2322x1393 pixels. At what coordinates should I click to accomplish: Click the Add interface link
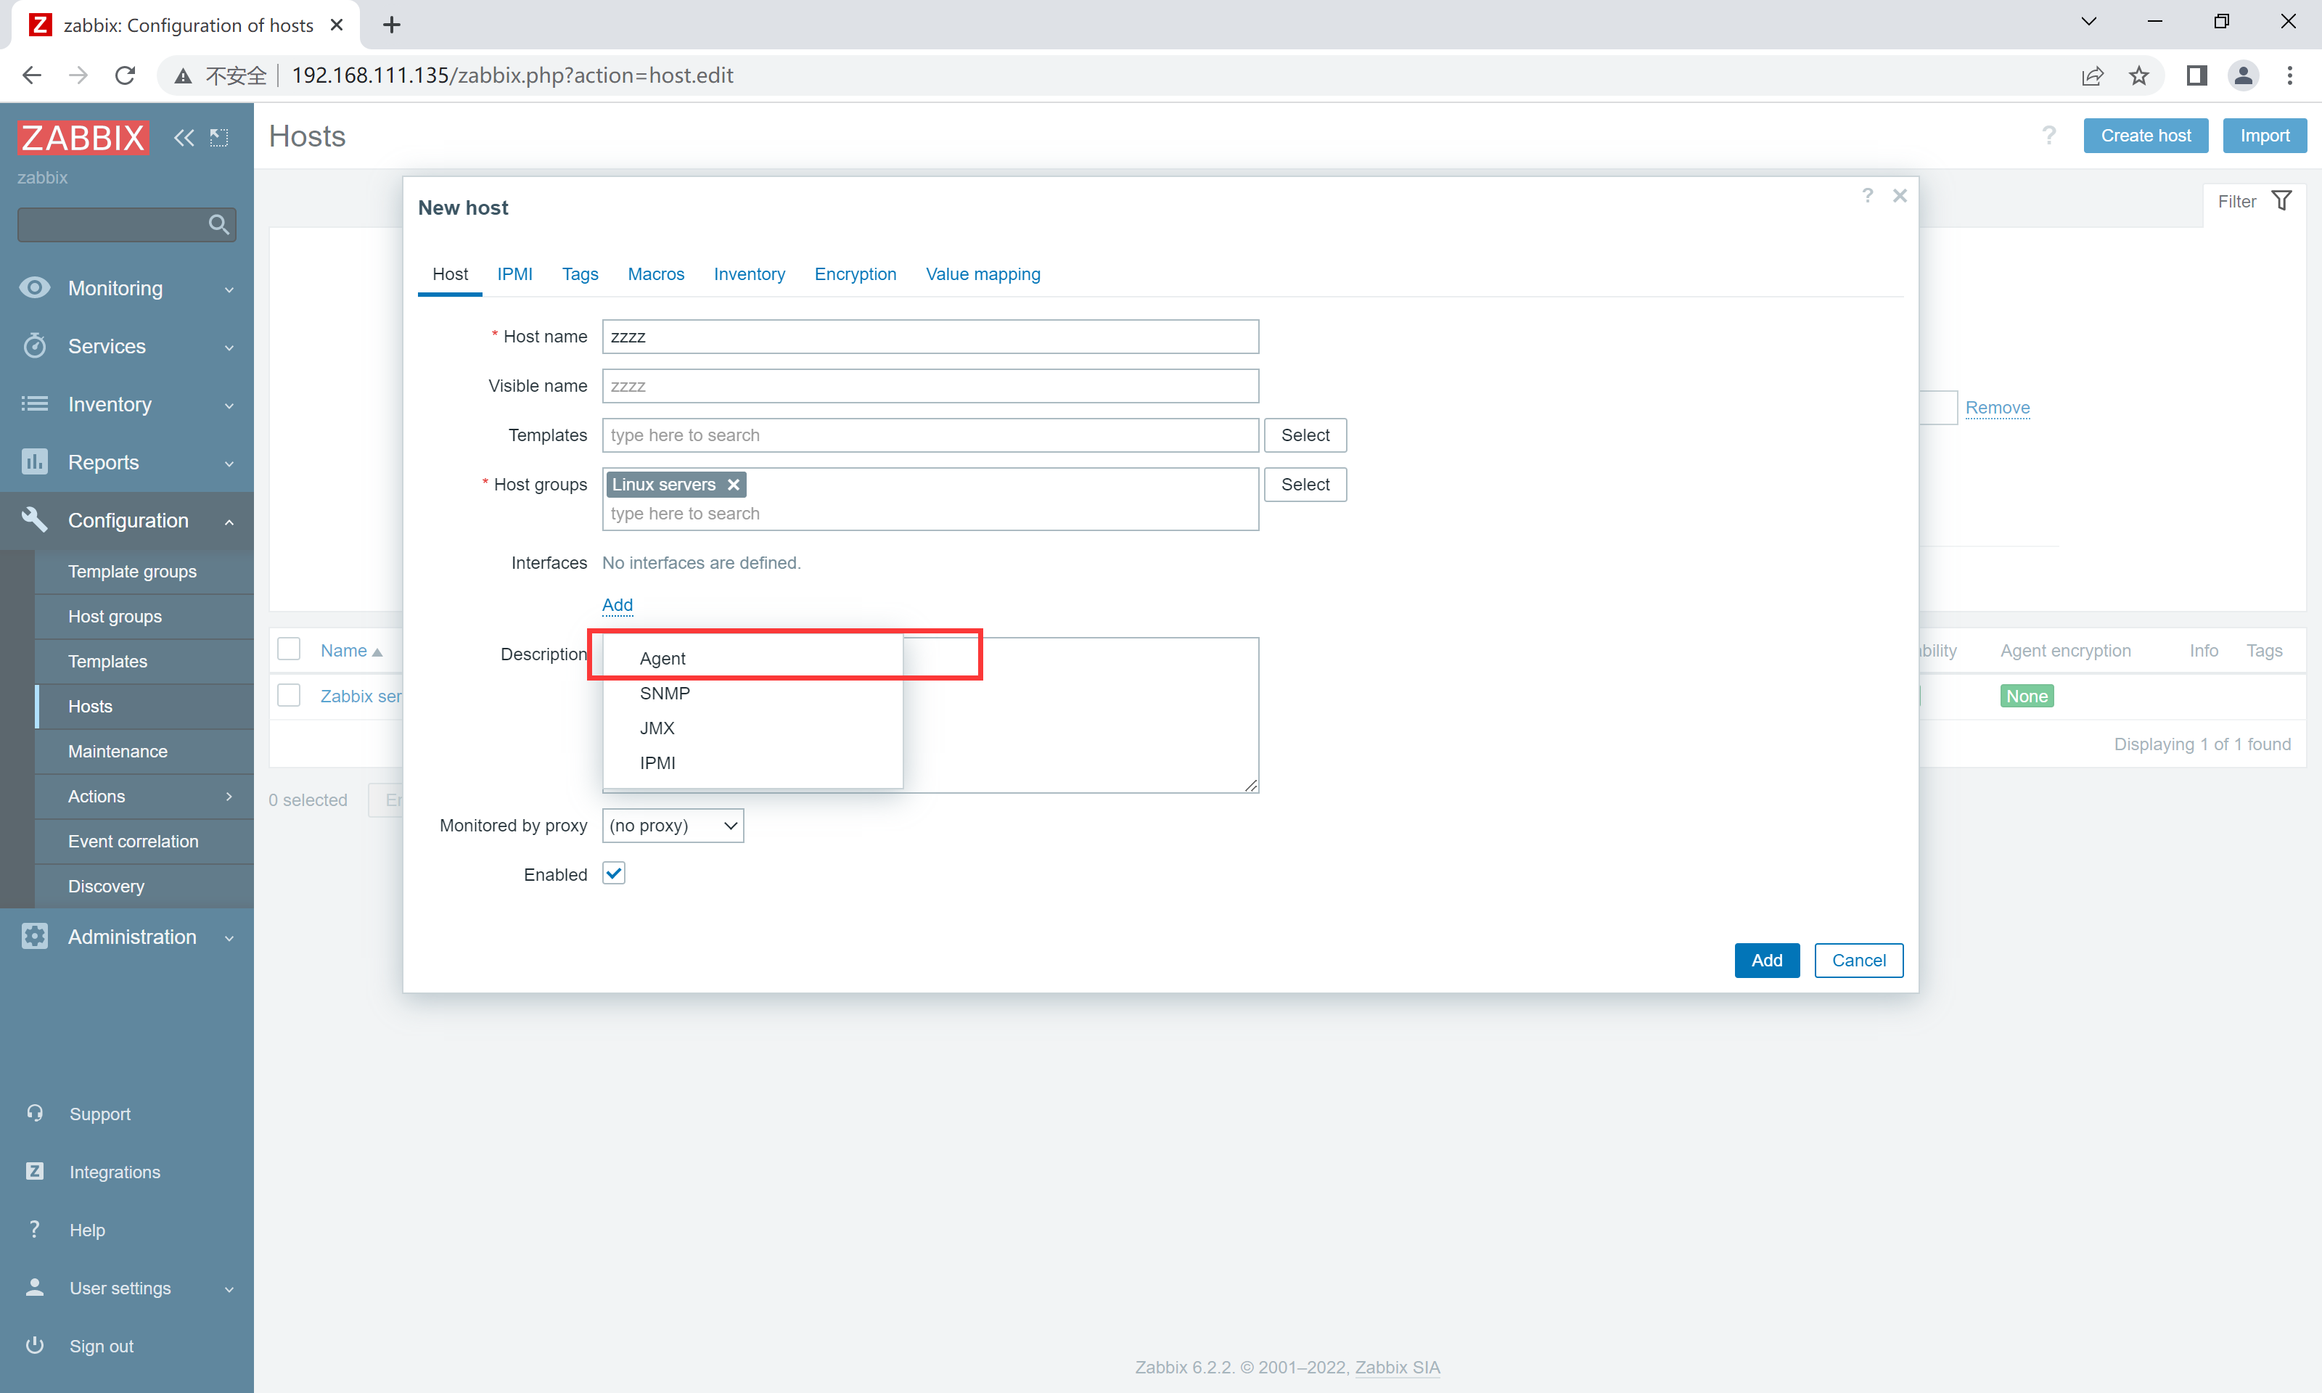[x=618, y=604]
